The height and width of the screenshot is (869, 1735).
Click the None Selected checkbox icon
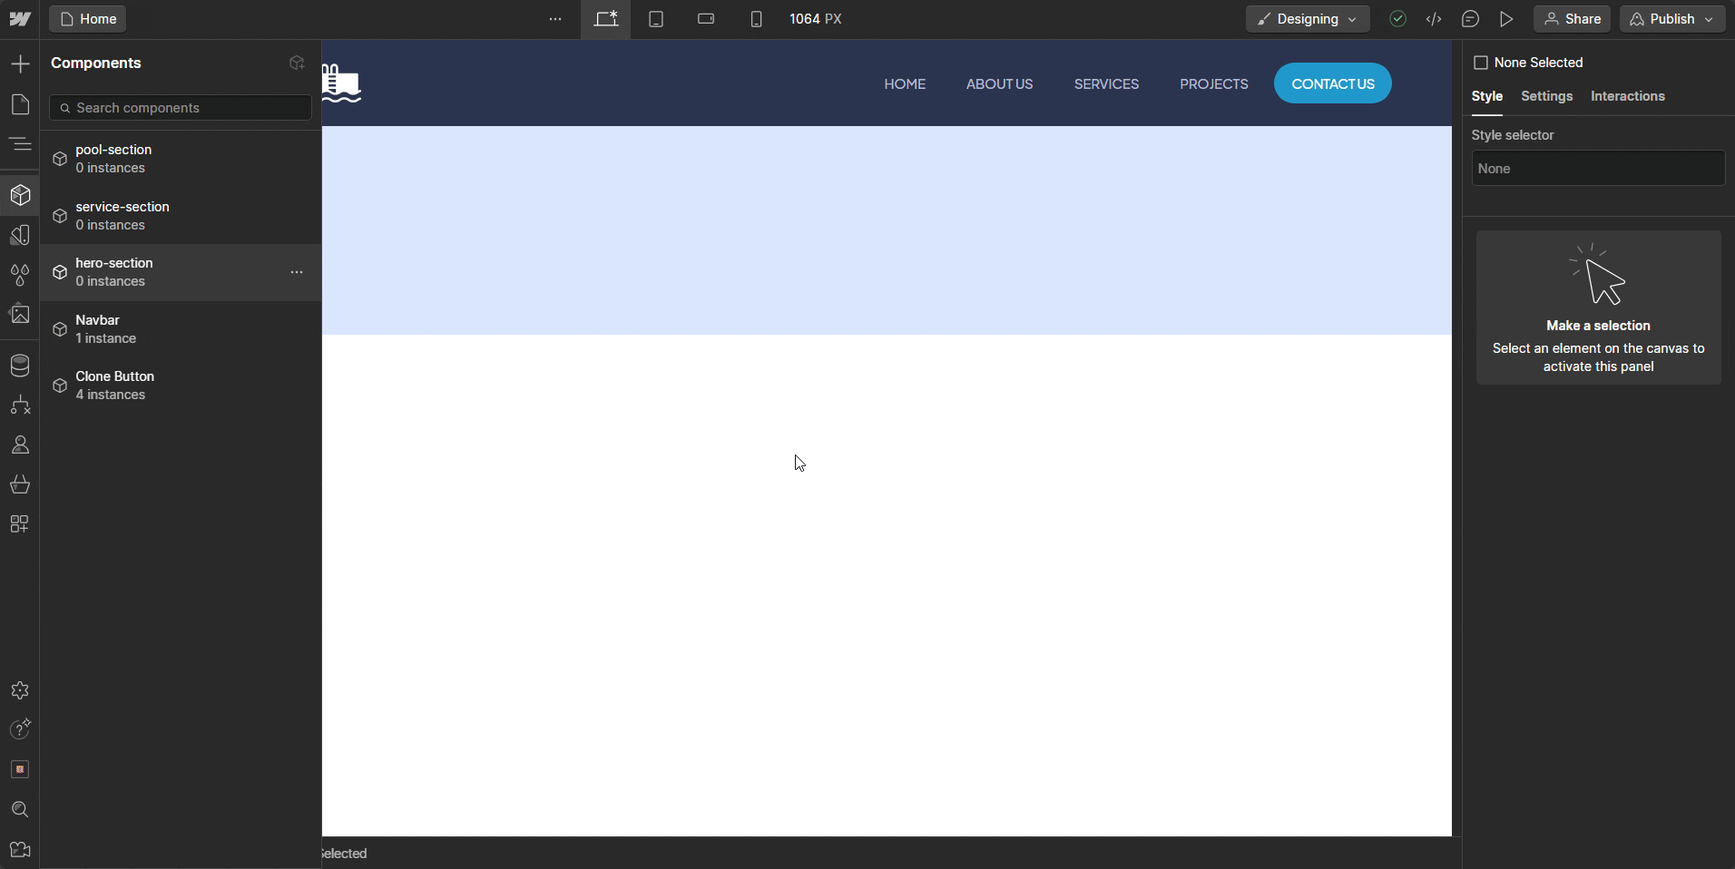[x=1481, y=63]
